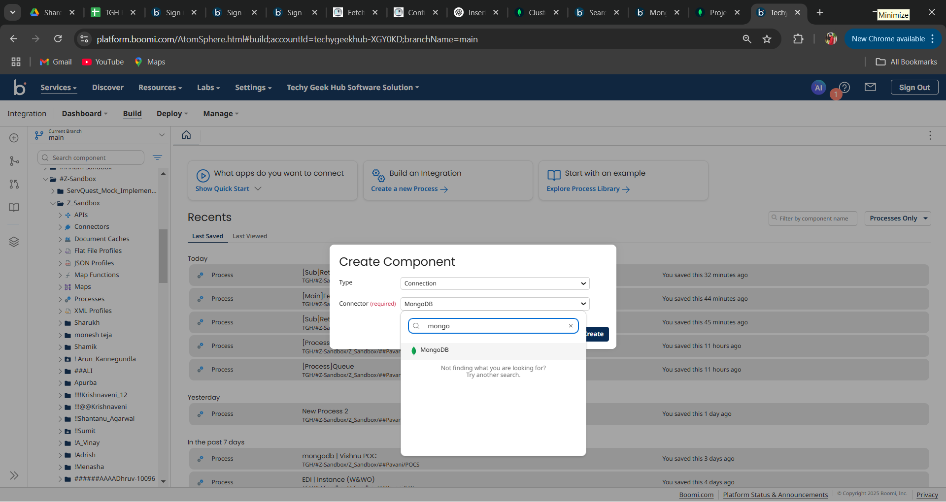946x502 pixels.
Task: Open the AI assistant avatar icon
Action: tap(818, 88)
